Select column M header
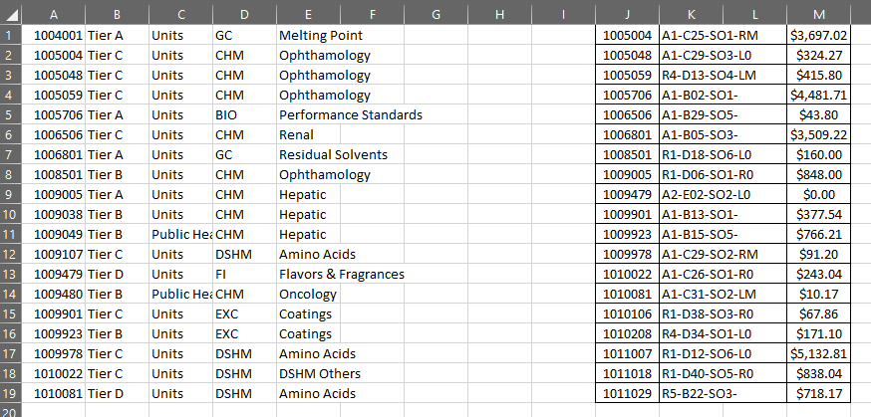This screenshot has height=417, width=871. [x=818, y=15]
